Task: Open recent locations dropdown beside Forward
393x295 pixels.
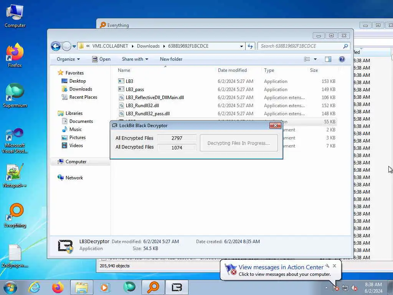Action: click(74, 46)
